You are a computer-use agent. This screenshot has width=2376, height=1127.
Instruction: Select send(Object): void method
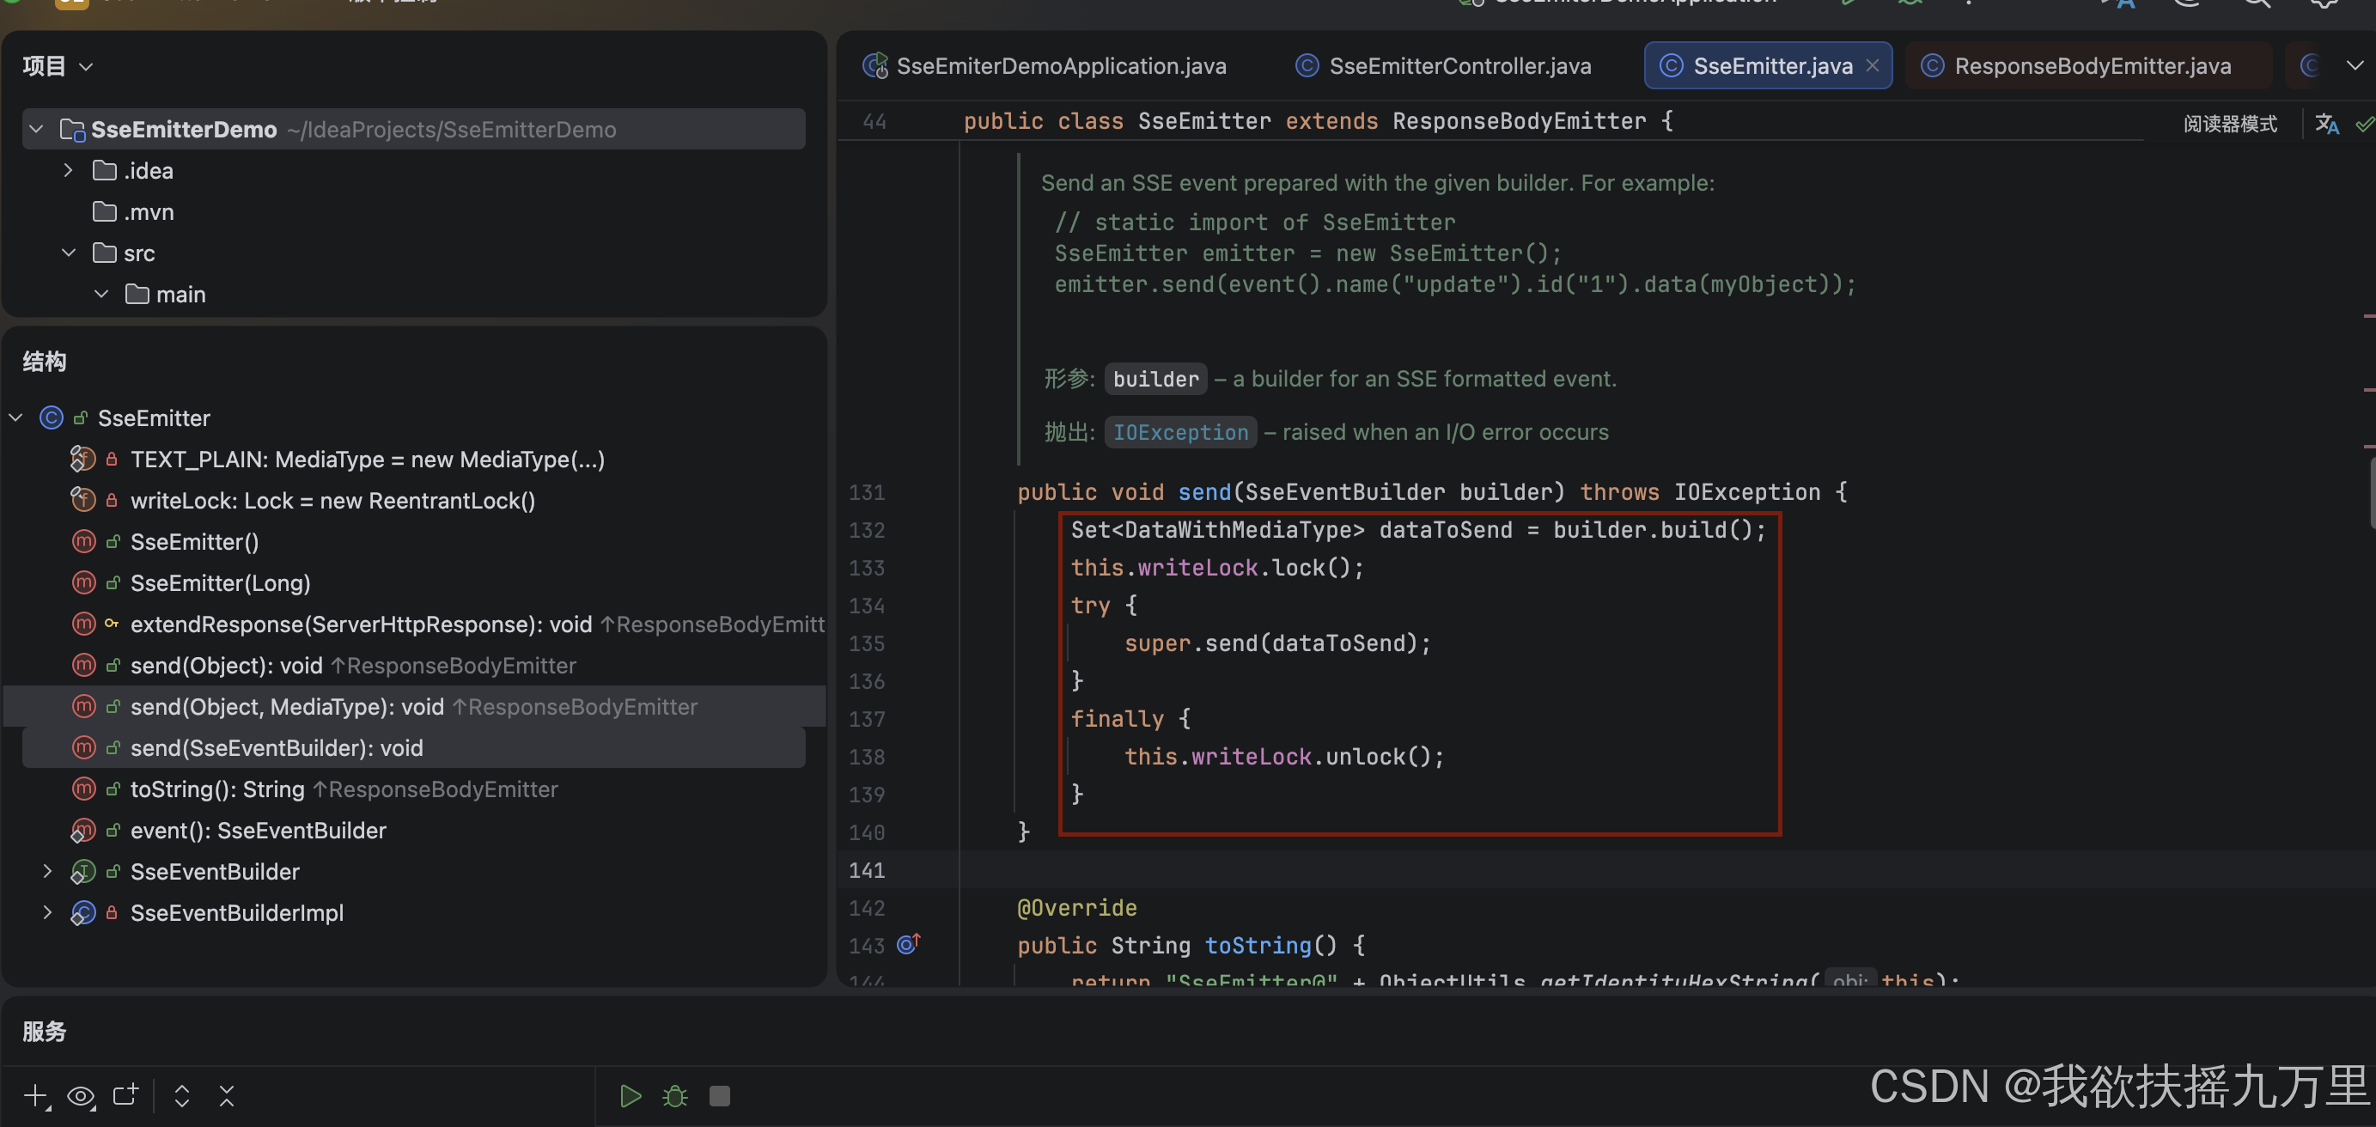[226, 666]
